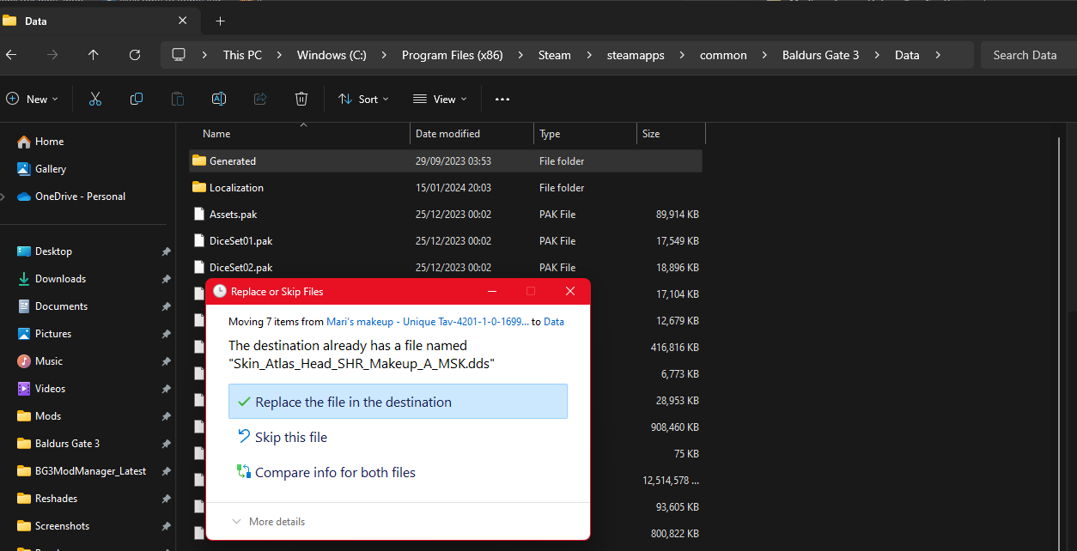Share files using the Share icon
The height and width of the screenshot is (551, 1077).
tap(259, 99)
